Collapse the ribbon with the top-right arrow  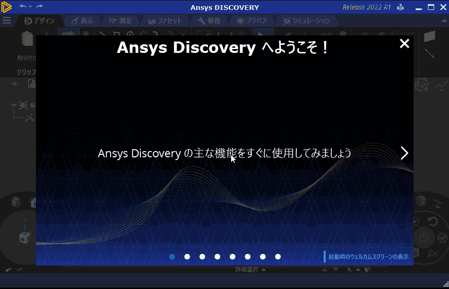[444, 21]
